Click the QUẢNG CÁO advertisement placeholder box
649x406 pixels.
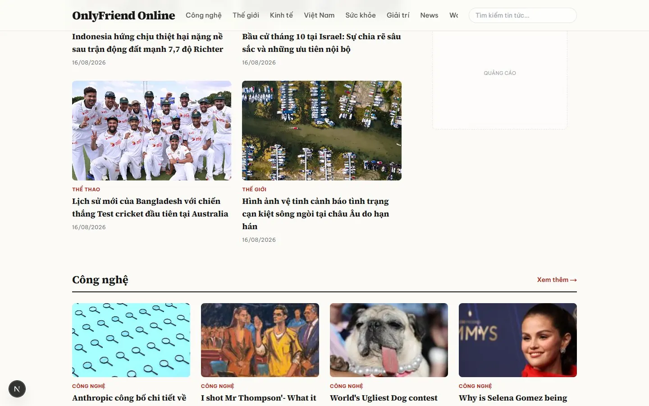point(500,80)
